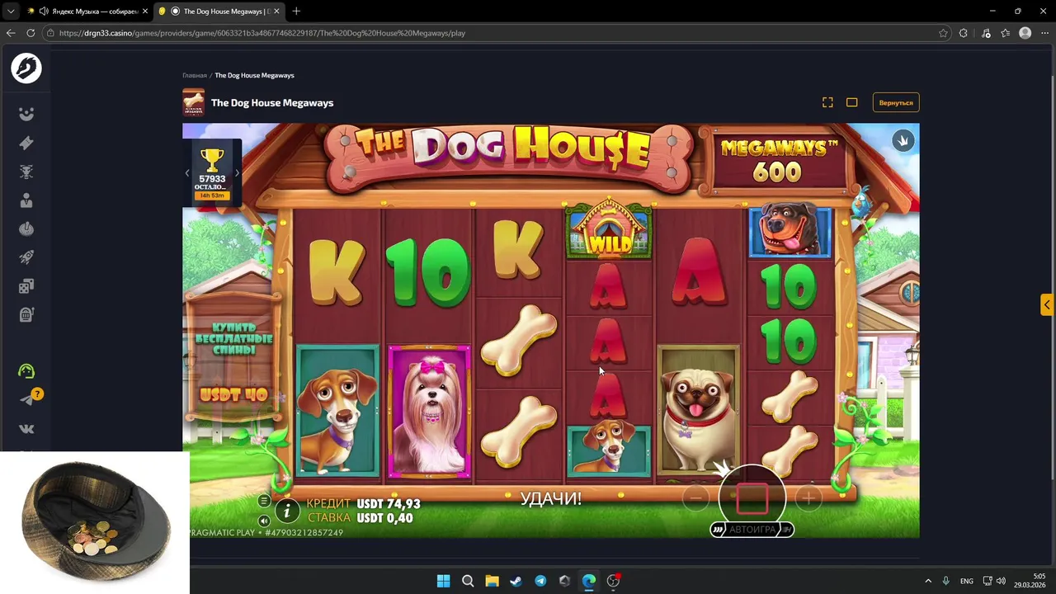Open browser profile avatar

pyautogui.click(x=1025, y=33)
